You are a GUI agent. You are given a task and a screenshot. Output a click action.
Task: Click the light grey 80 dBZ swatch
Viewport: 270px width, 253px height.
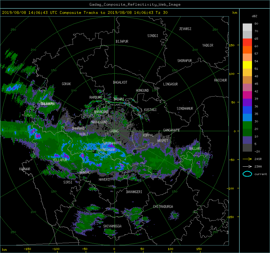(x=247, y=27)
